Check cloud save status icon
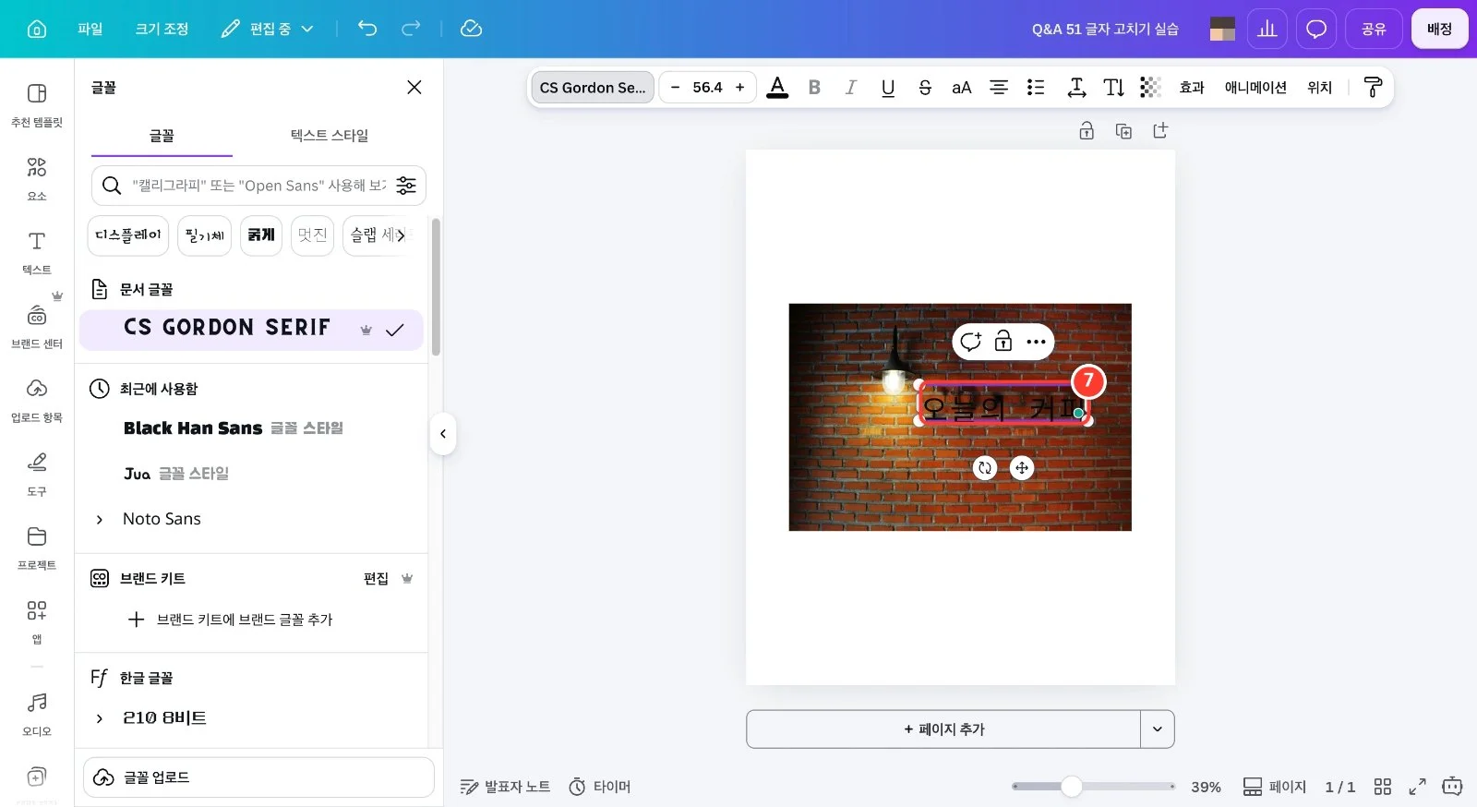 471,29
